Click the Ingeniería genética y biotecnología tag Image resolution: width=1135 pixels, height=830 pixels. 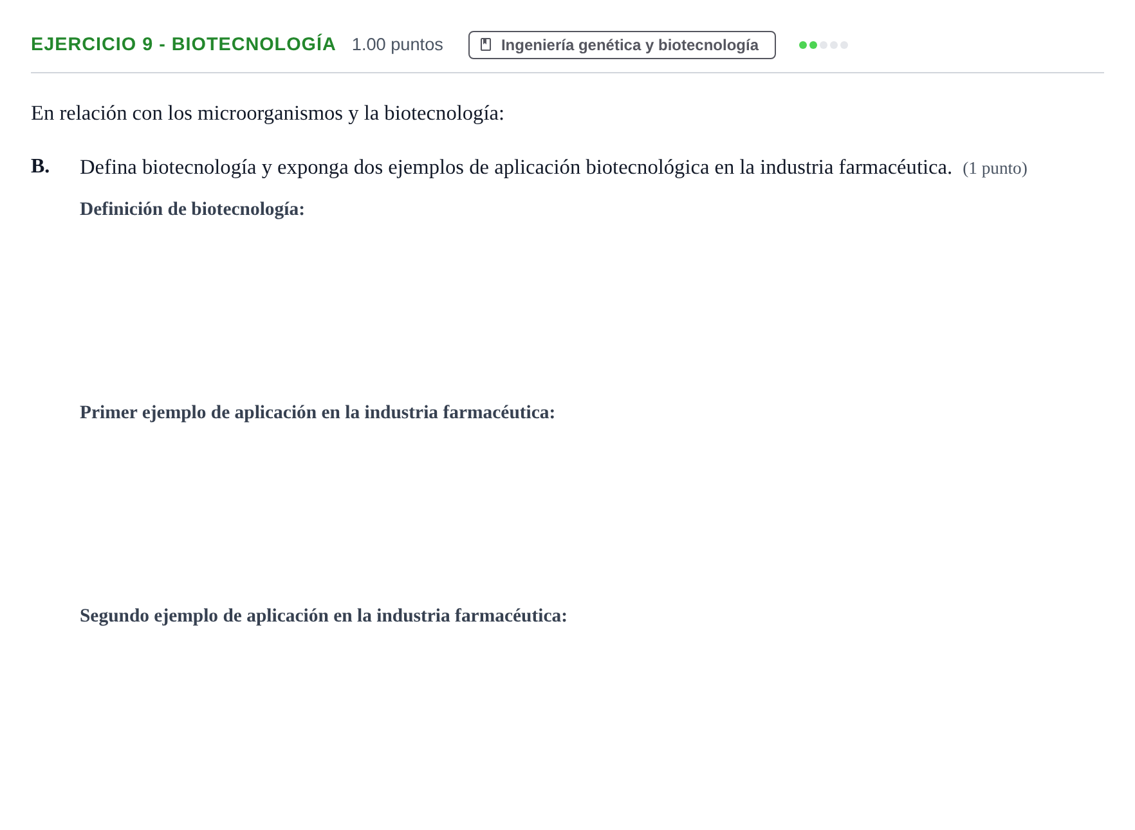[x=622, y=45]
